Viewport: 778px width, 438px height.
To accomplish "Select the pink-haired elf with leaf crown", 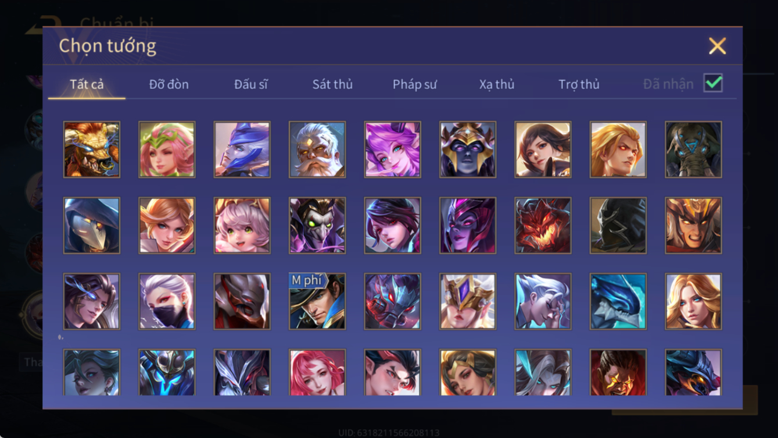I will pyautogui.click(x=167, y=149).
